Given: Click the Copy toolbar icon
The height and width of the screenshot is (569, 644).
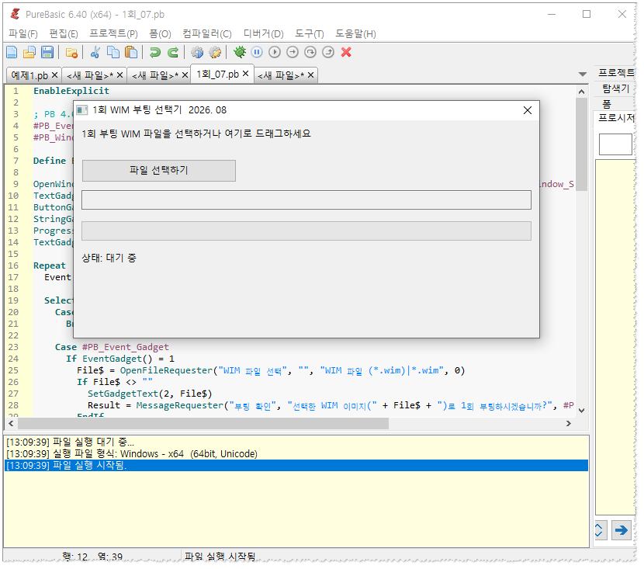Looking at the screenshot, I should (x=113, y=52).
